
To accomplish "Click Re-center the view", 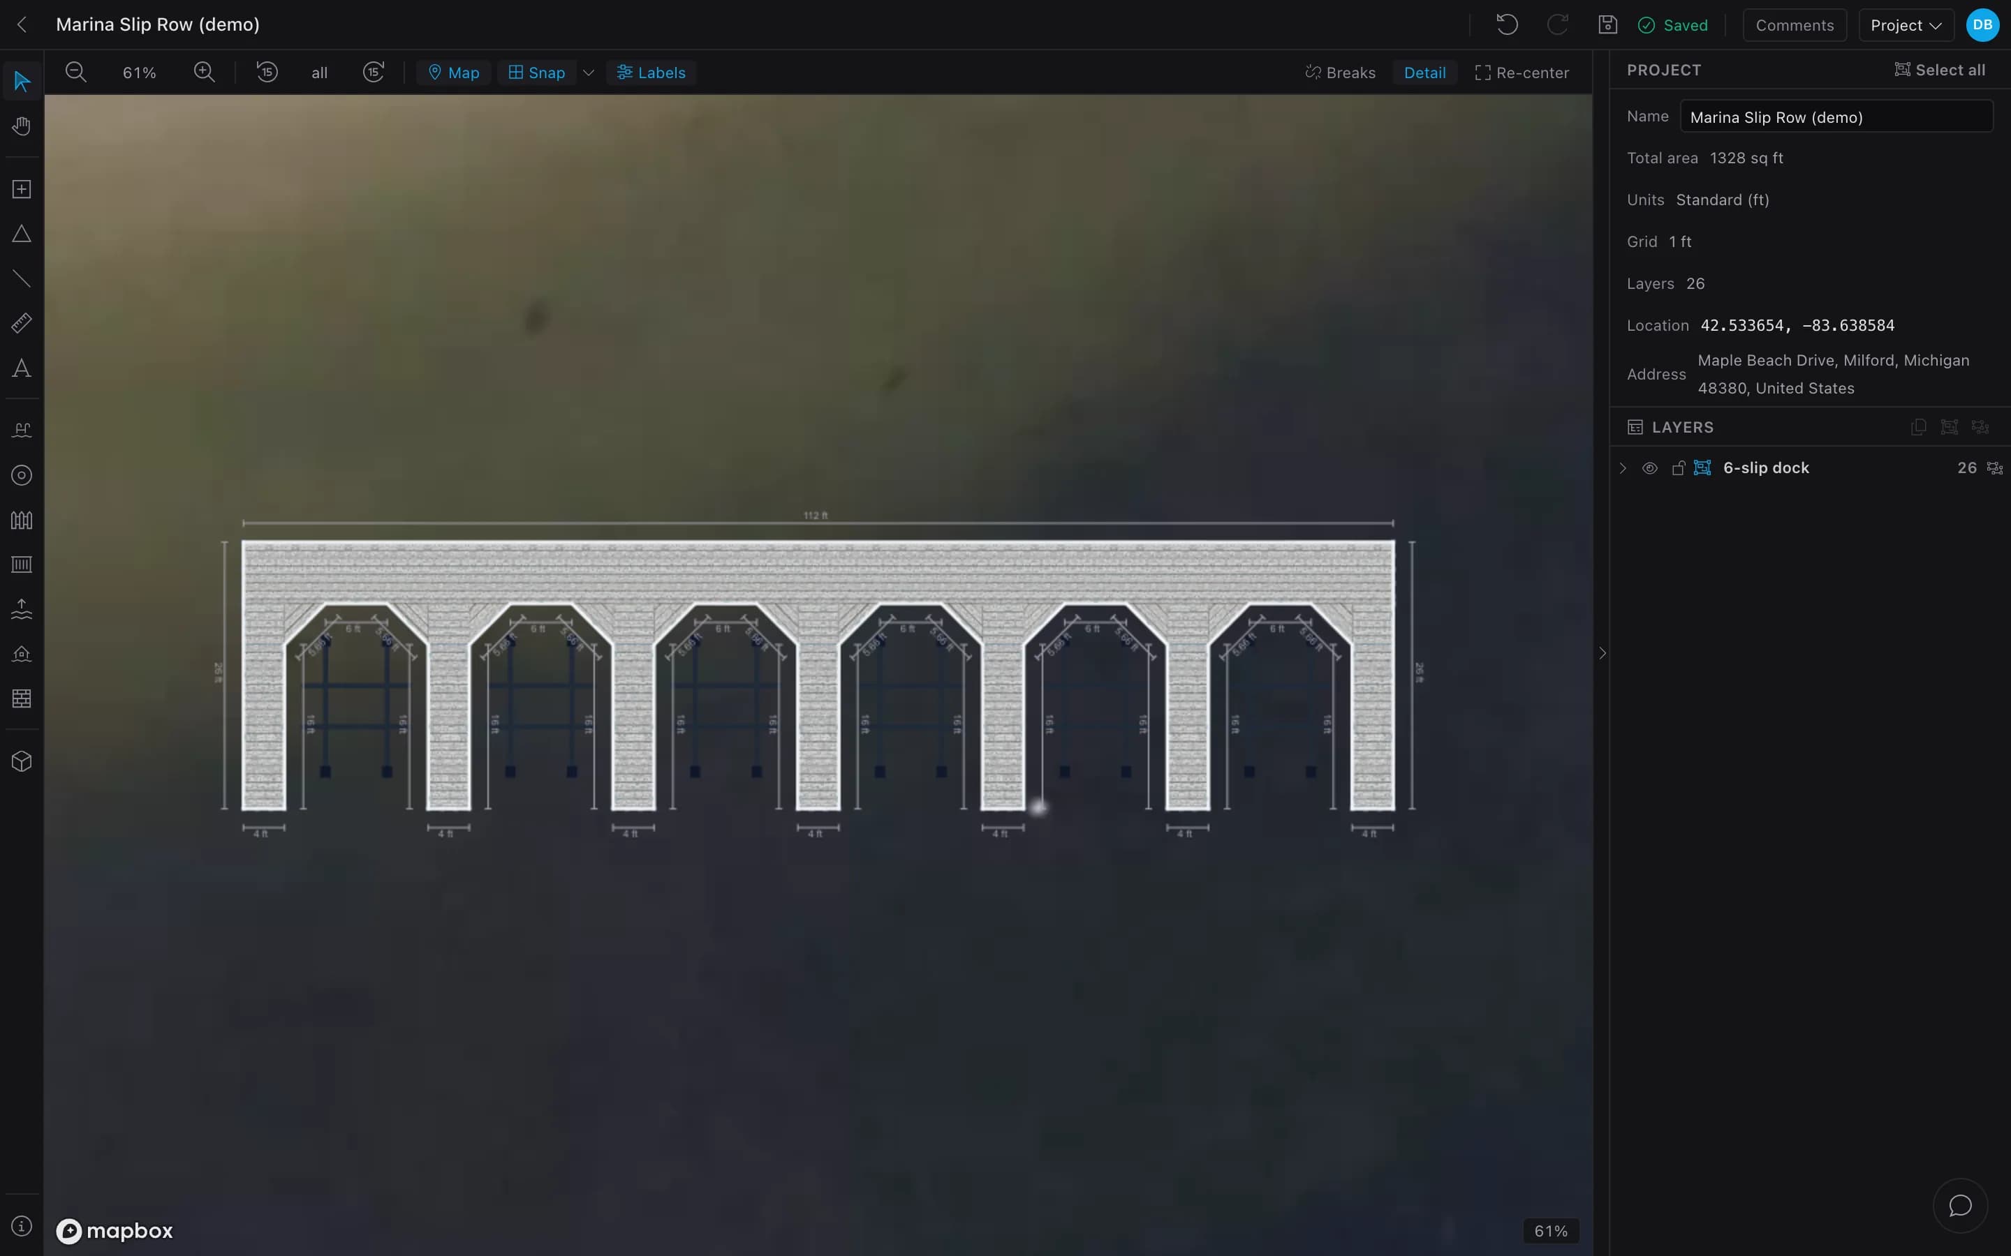I will pyautogui.click(x=1522, y=73).
